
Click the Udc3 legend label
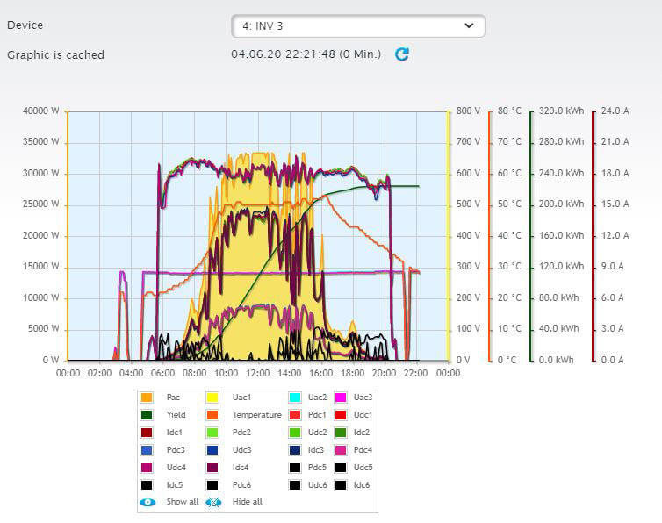click(242, 450)
